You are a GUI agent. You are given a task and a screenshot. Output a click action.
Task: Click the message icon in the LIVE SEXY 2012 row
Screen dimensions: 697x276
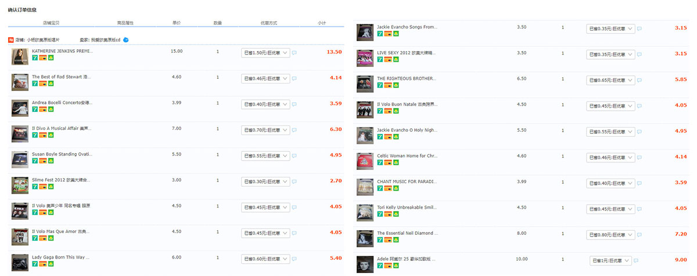point(639,55)
